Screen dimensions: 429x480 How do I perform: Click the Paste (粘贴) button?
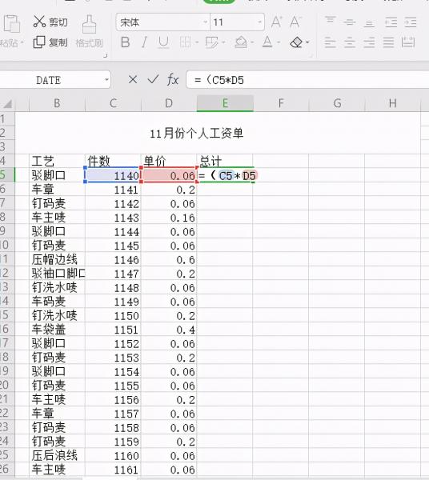click(x=10, y=30)
